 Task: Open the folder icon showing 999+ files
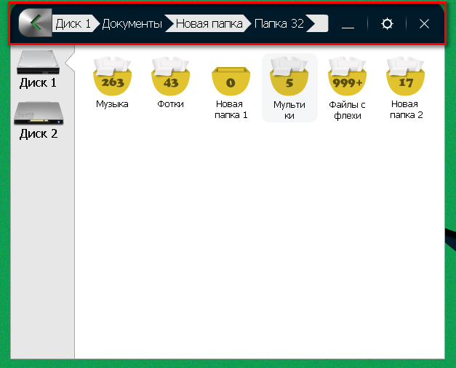click(x=347, y=78)
